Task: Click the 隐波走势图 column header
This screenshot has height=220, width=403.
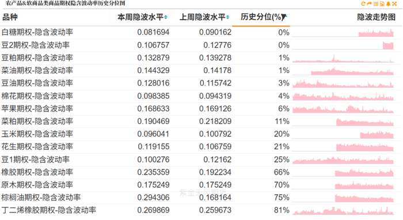Action: tap(377, 17)
